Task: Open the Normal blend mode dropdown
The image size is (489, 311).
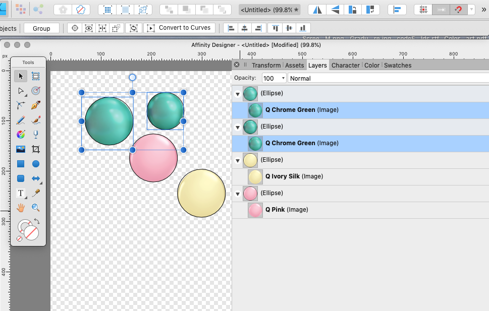Action: point(323,78)
